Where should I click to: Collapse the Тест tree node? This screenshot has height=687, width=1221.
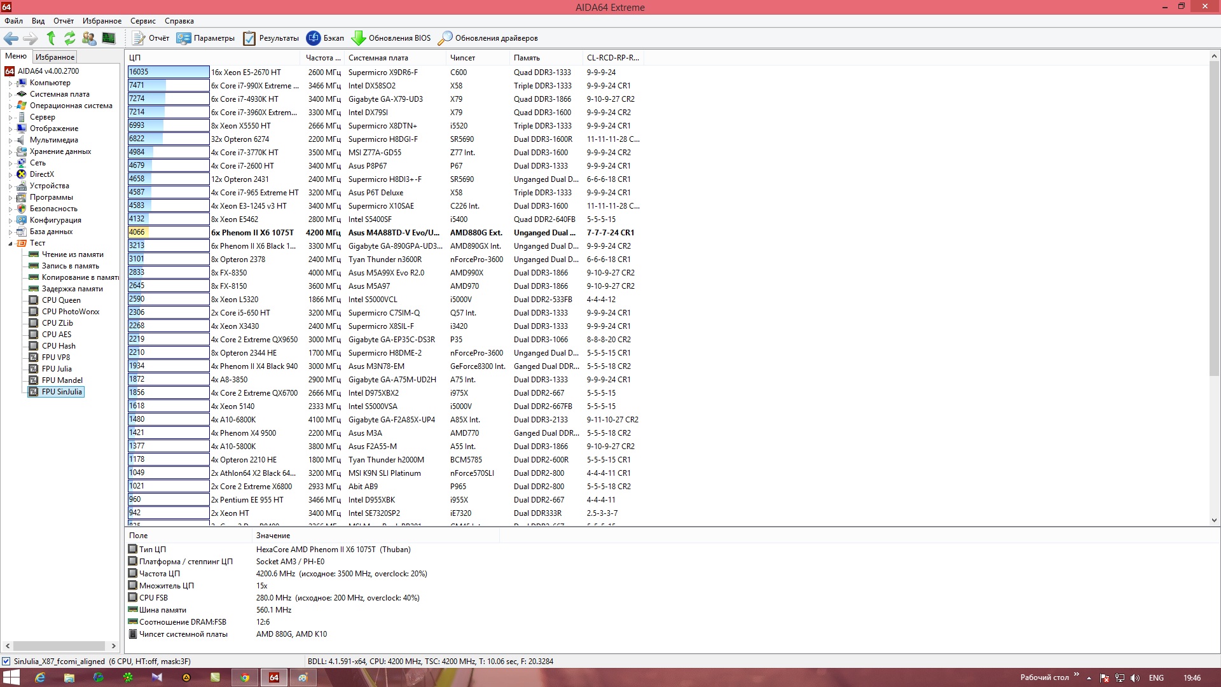coord(10,244)
